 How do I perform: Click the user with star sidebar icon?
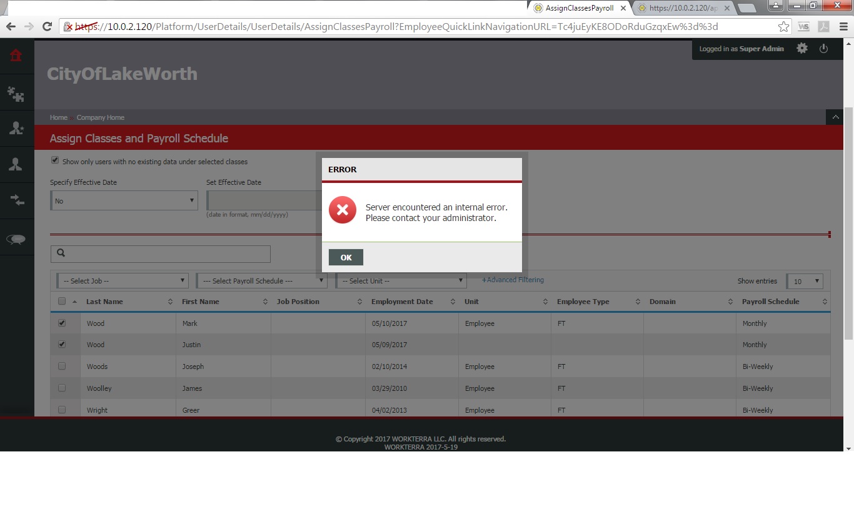pyautogui.click(x=16, y=128)
